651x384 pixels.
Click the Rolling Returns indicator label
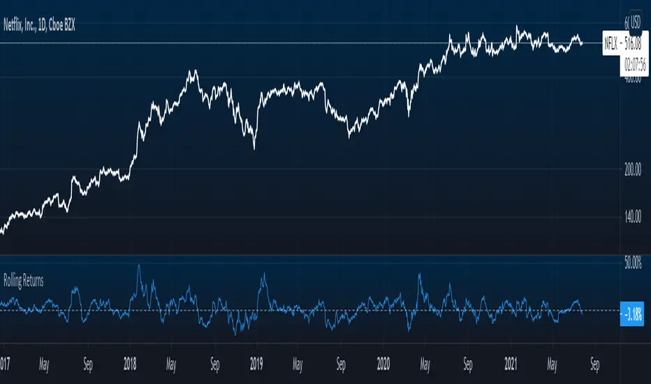click(x=23, y=281)
